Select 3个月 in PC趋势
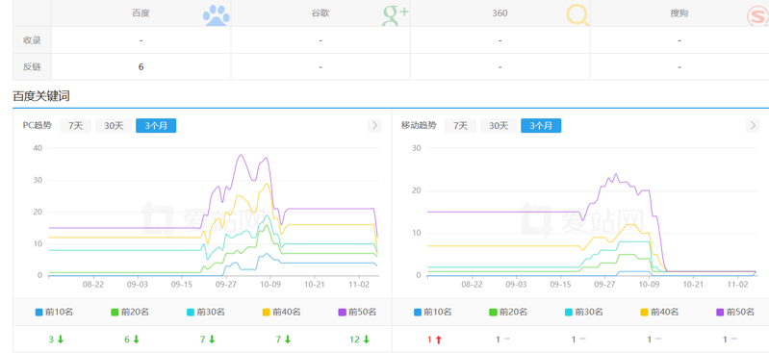Viewport: 769px width, 353px height. tap(156, 125)
